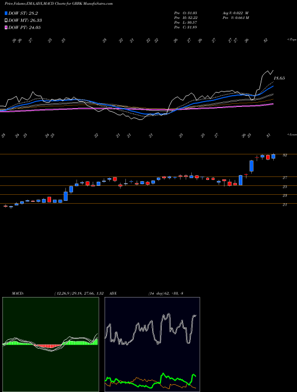Image resolution: width=297 pixels, height=392 pixels.
Task: Click the MACD '(12,26,9) 29.18, 27.66, 1.52' values
Action: [x=78, y=293]
